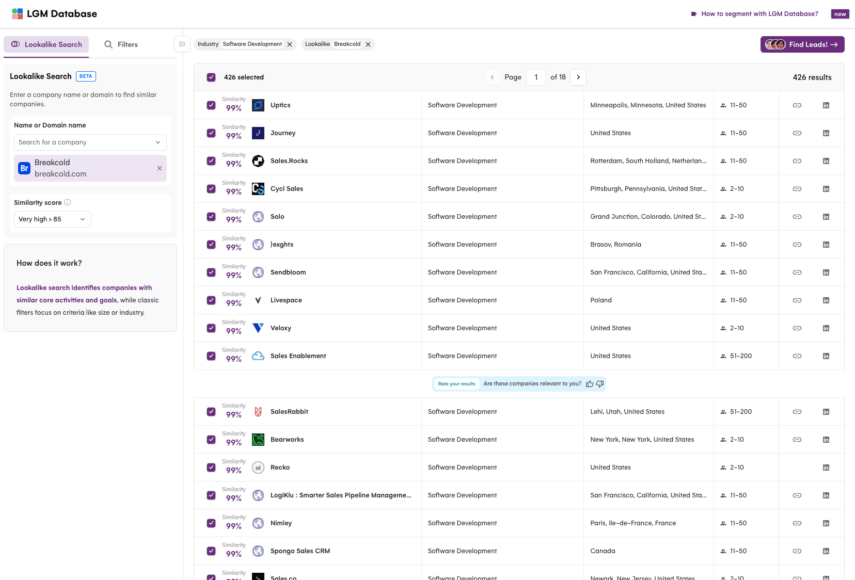Switch to the Lookalike Search tab

click(46, 44)
